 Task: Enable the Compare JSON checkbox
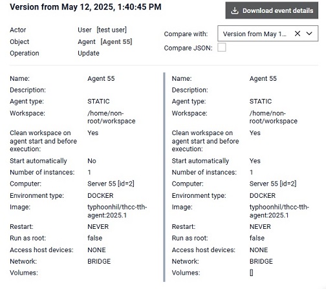(222, 47)
